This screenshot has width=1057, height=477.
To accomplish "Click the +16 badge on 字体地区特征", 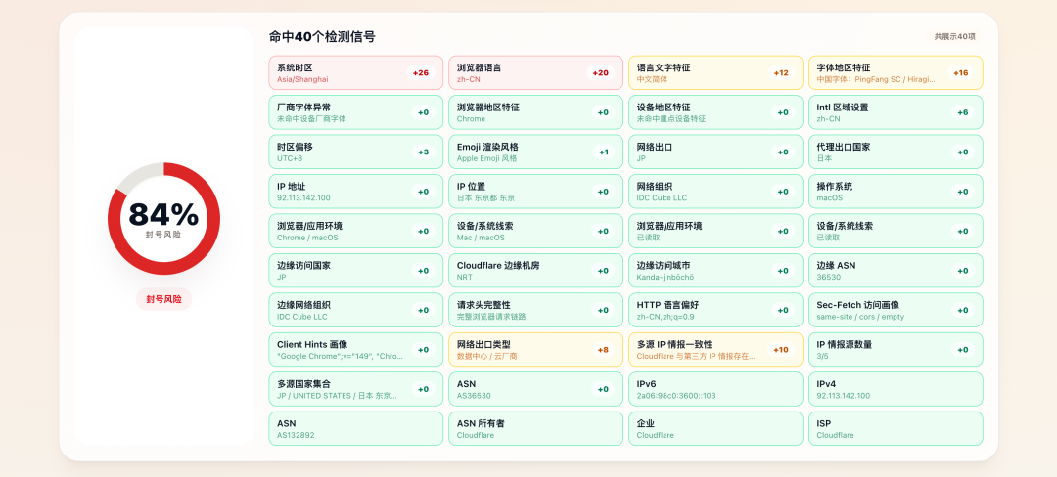I will (x=961, y=72).
